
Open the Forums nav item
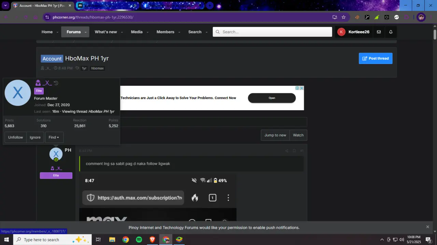[74, 32]
